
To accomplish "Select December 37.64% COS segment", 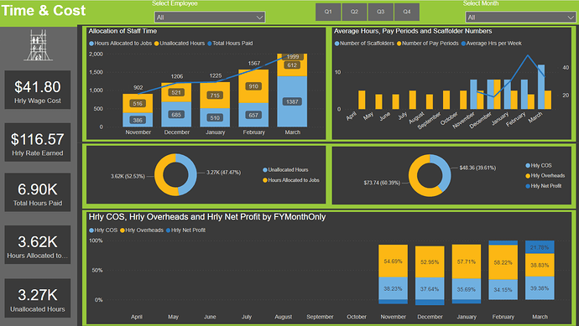I will [430, 289].
